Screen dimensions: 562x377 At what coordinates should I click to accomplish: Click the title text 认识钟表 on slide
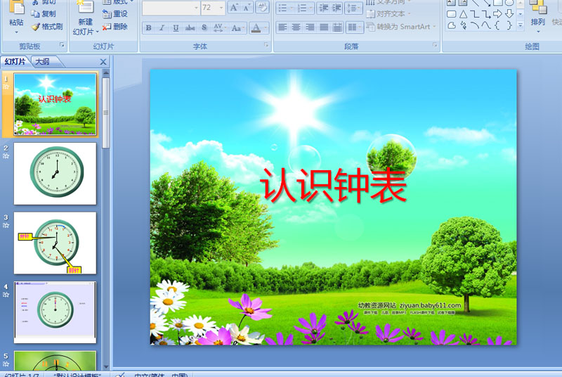coord(333,185)
